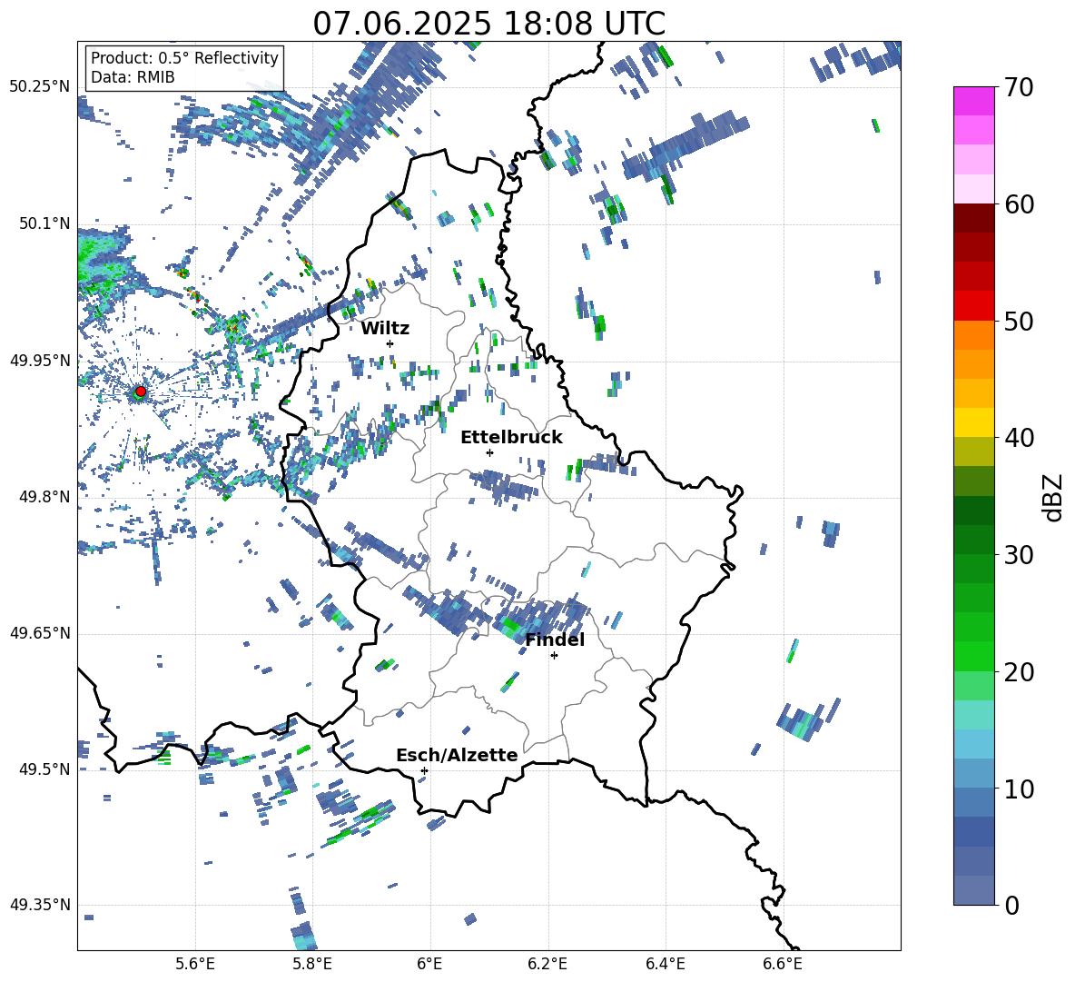Click the yellow colorbar segment above 40

point(973,422)
